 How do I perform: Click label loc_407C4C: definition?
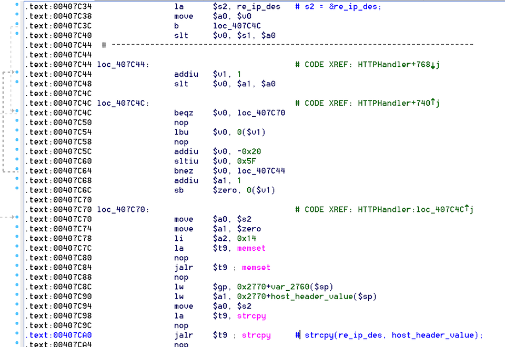(x=123, y=103)
